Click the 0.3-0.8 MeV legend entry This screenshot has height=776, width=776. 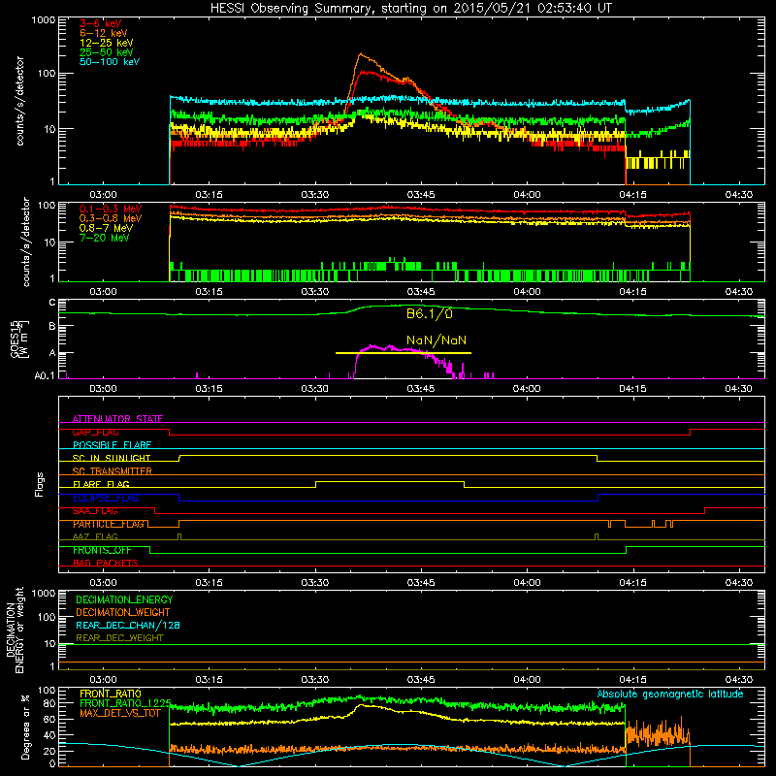pos(111,218)
